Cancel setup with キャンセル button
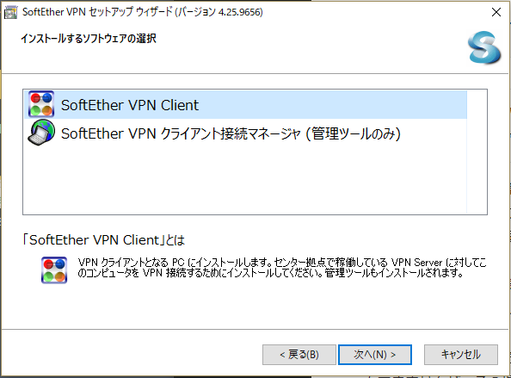This screenshot has height=378, width=511. tap(461, 355)
